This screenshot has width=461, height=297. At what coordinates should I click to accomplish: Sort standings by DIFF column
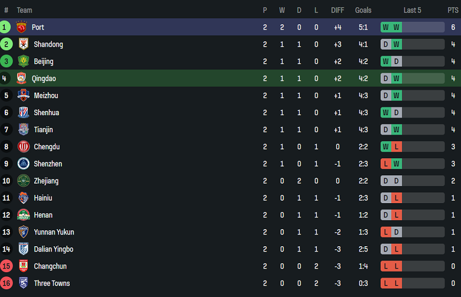[x=337, y=10]
